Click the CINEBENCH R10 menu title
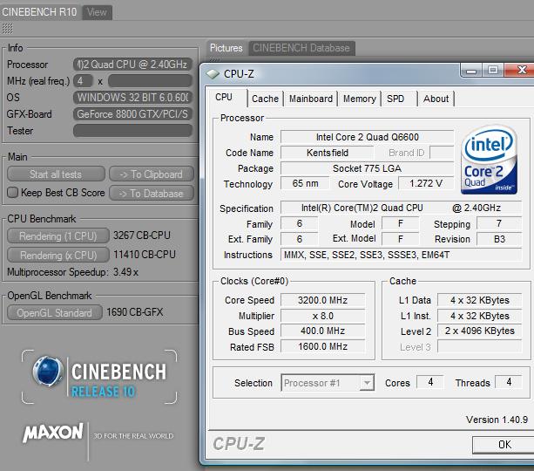Image resolution: width=534 pixels, height=471 pixels. (39, 12)
